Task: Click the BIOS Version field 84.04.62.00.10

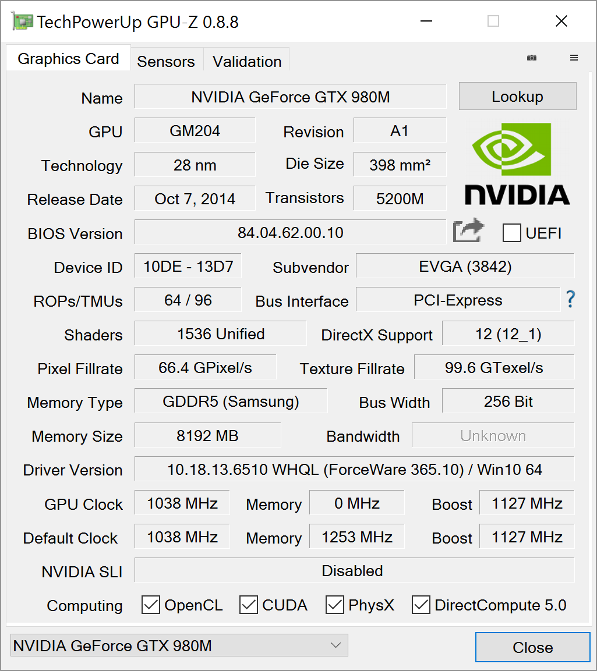Action: click(291, 232)
